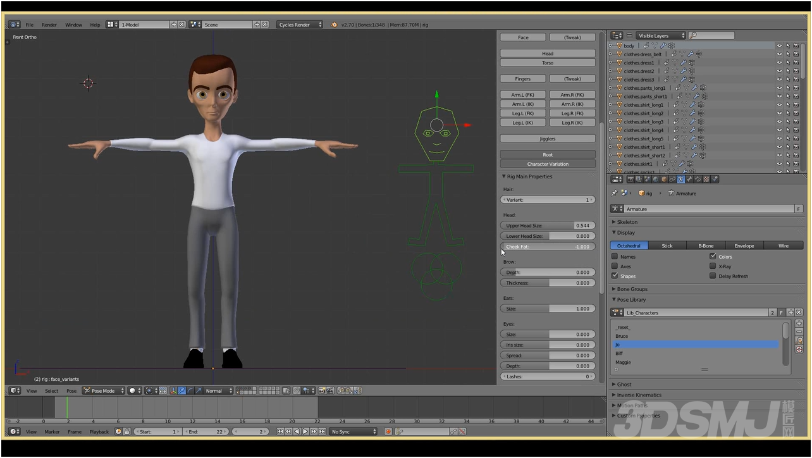Open the Cycles Render engine dropdown
This screenshot has width=812, height=458.
pyautogui.click(x=300, y=25)
